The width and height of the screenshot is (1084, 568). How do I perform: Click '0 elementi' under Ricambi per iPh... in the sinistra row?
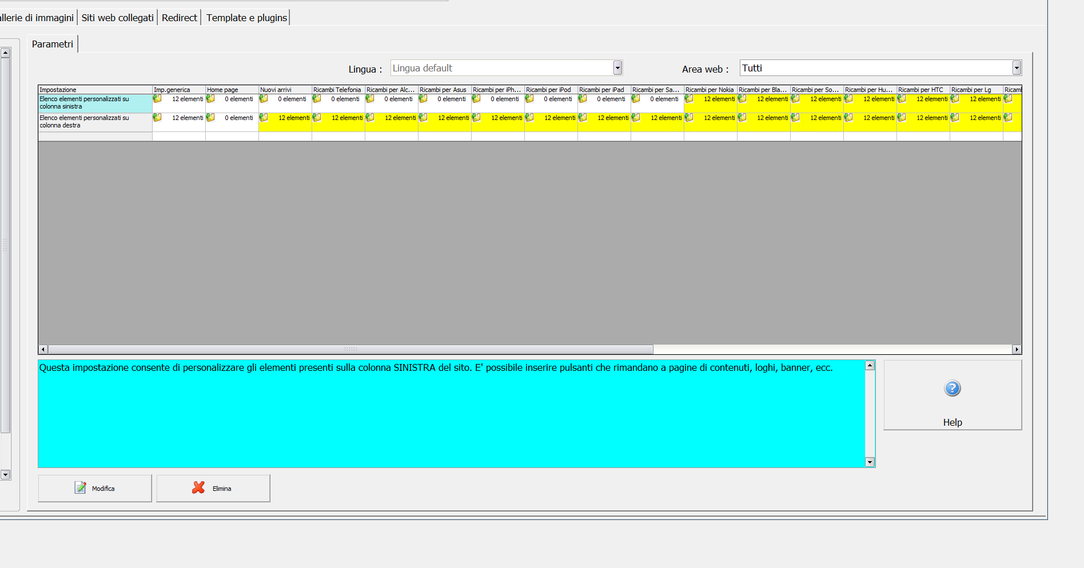[x=505, y=99]
